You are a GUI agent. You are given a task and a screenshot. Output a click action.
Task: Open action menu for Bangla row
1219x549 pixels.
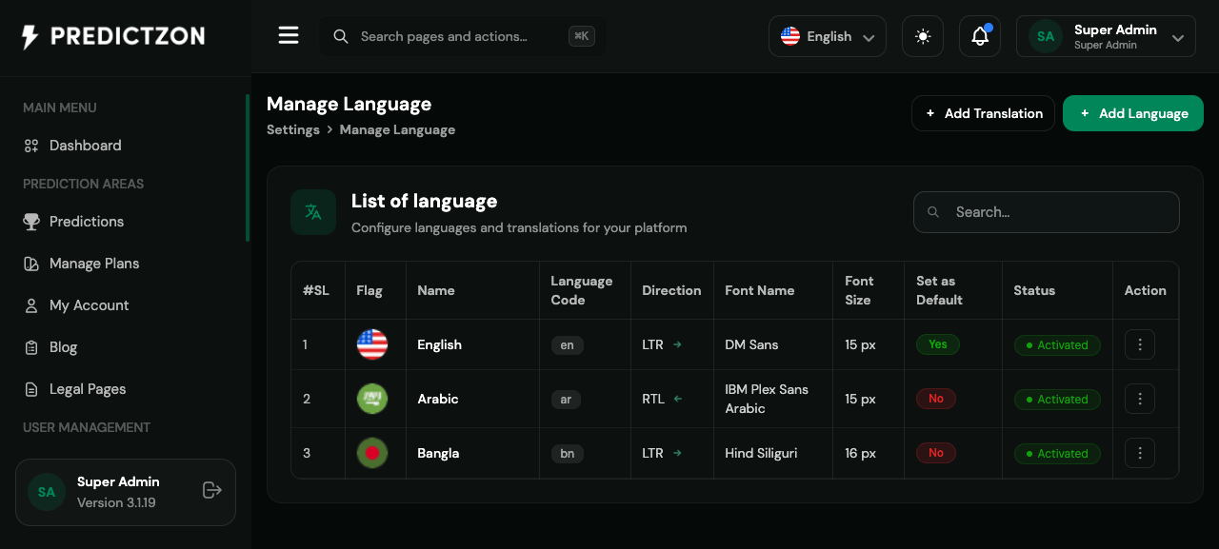tap(1140, 453)
